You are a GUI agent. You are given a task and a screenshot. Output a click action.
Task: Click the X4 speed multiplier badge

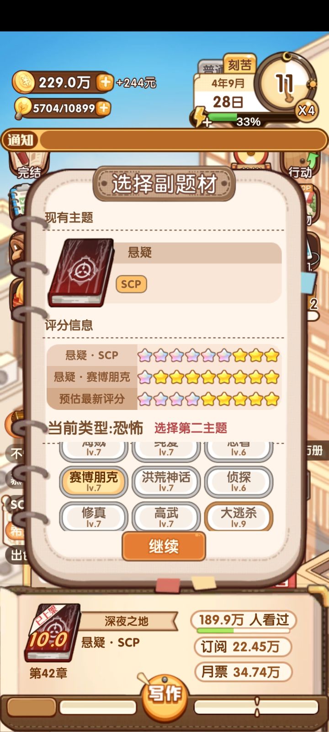coord(306,110)
